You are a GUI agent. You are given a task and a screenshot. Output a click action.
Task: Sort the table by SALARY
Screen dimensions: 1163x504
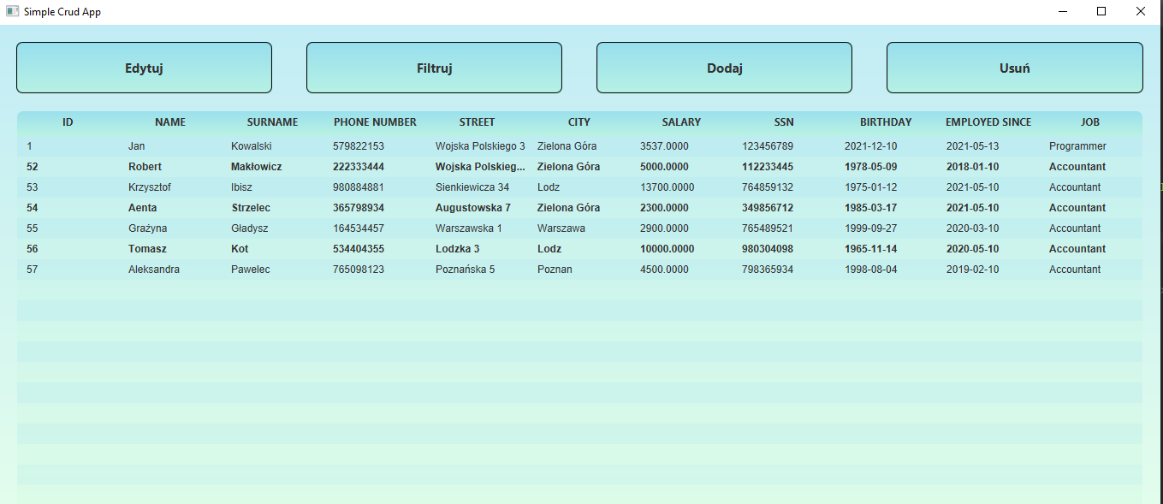click(681, 122)
